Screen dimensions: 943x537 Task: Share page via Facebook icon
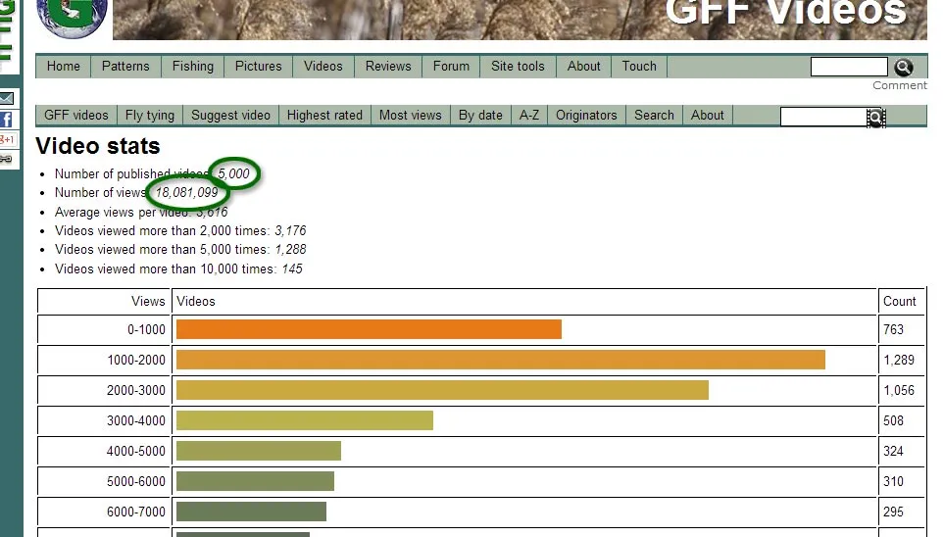6,120
